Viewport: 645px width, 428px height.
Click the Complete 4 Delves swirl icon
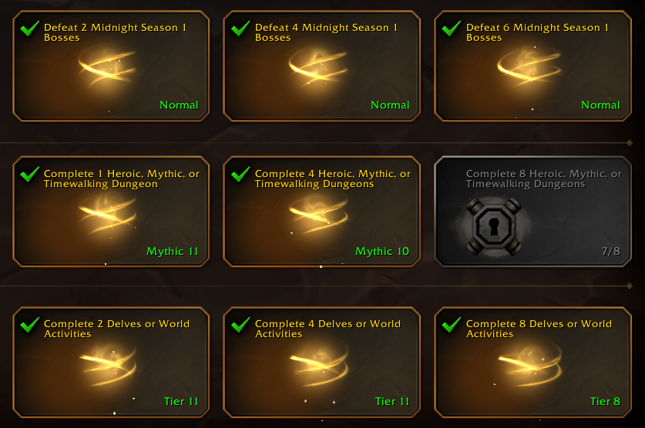319,365
